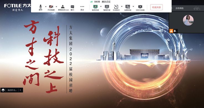
Task: Turn on video with 开启视频
Action: (x=51, y=8)
